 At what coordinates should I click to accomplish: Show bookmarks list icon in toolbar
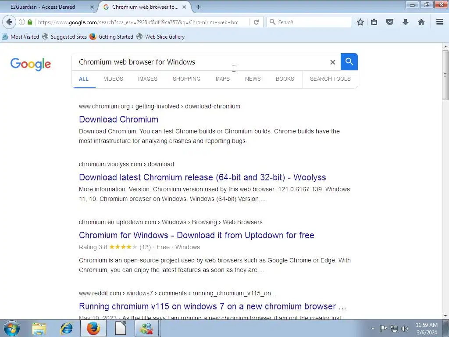374,22
